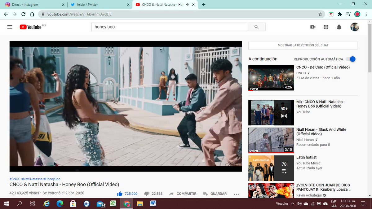Screen dimensions: 372x209
Task: Open the Chrome three-dot menu
Action: point(366,14)
